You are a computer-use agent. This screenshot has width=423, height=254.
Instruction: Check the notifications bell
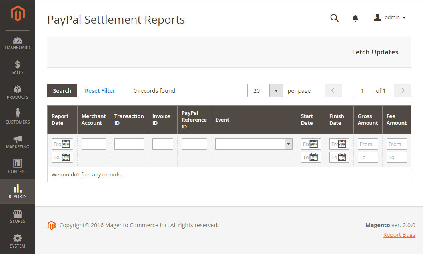pyautogui.click(x=355, y=18)
